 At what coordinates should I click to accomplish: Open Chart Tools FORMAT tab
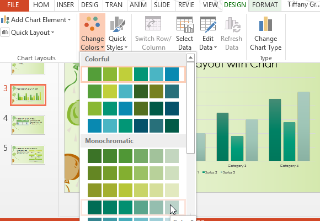[x=265, y=5]
